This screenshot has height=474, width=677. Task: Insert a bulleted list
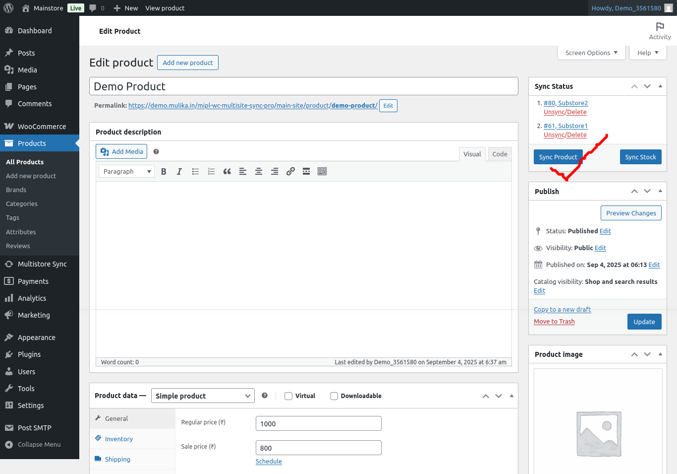coord(195,171)
